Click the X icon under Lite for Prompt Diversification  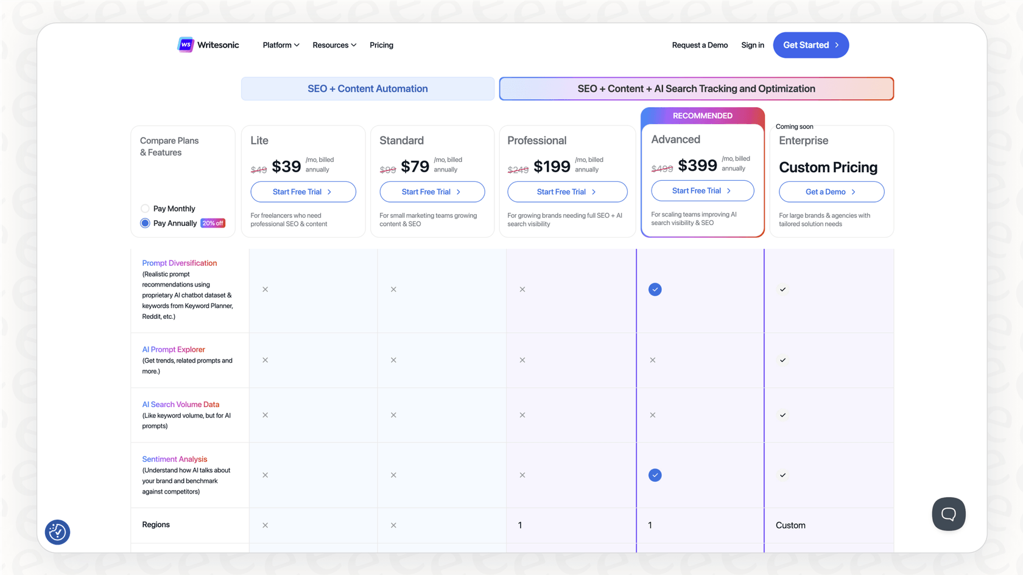pos(265,289)
